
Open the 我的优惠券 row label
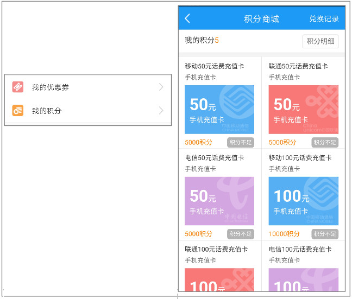(x=51, y=87)
